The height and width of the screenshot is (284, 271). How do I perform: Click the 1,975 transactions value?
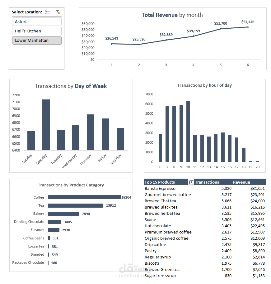pyautogui.click(x=226, y=263)
